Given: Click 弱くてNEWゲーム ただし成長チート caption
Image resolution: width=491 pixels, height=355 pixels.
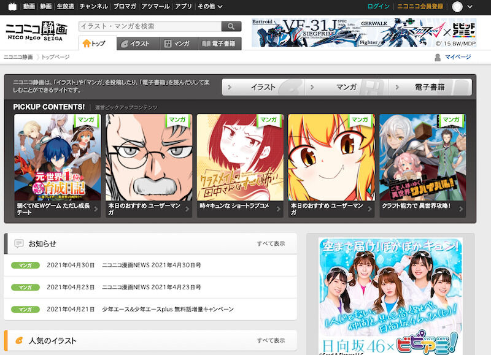Looking at the screenshot, I should pos(53,209).
